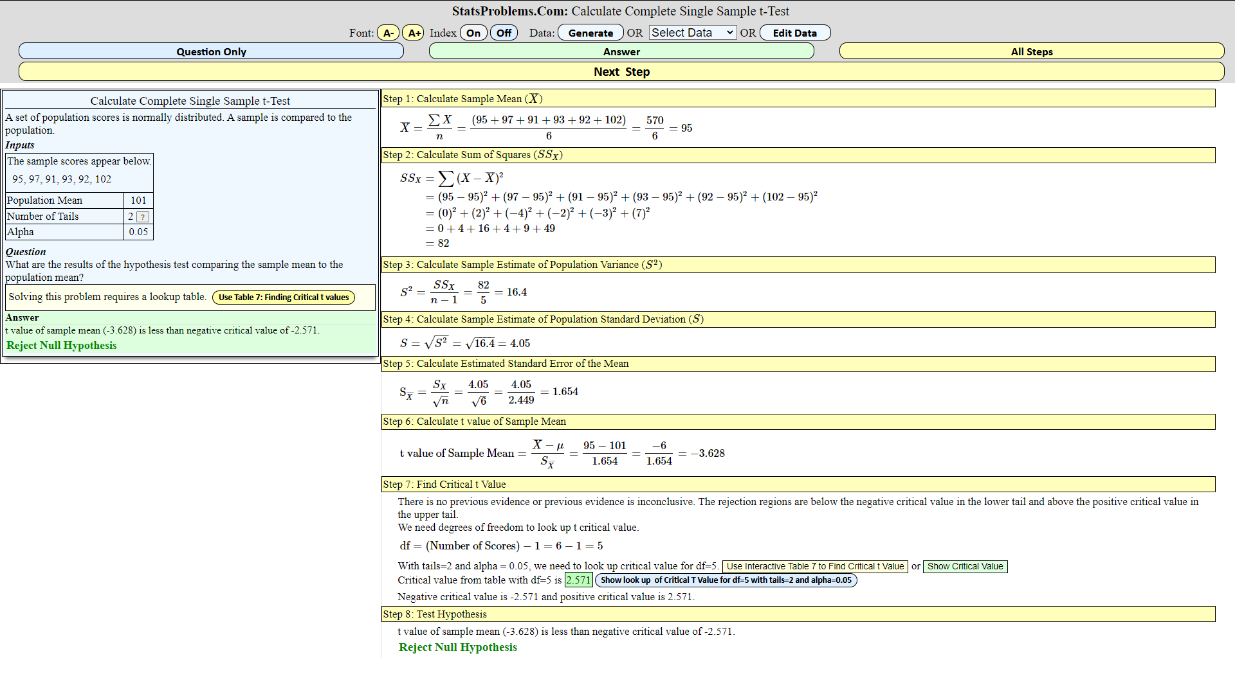Open Use Table 7: Finding Critical t values
Screen dimensions: 1235x694
coord(284,298)
